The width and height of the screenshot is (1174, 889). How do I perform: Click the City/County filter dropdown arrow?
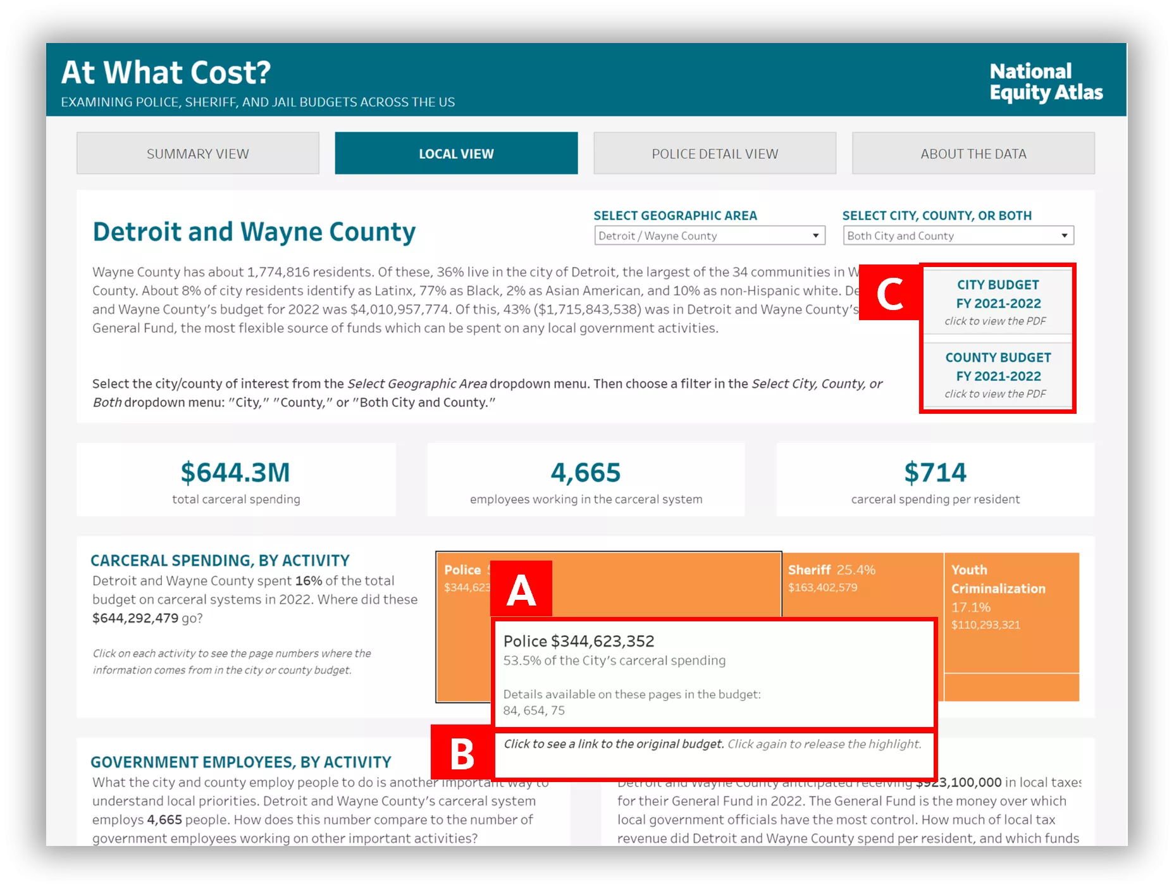1065,236
